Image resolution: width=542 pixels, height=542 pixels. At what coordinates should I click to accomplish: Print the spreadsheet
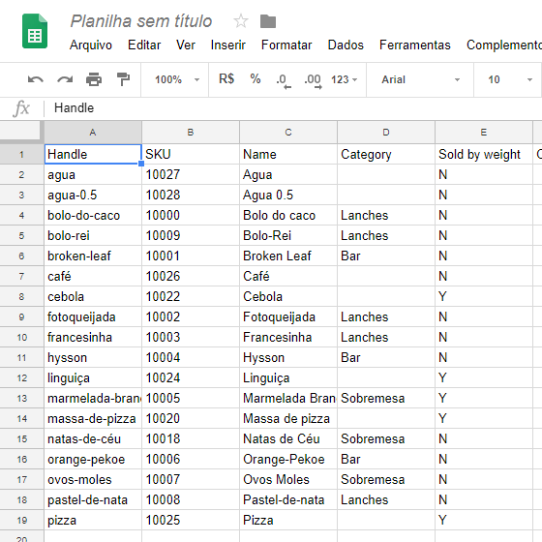94,79
